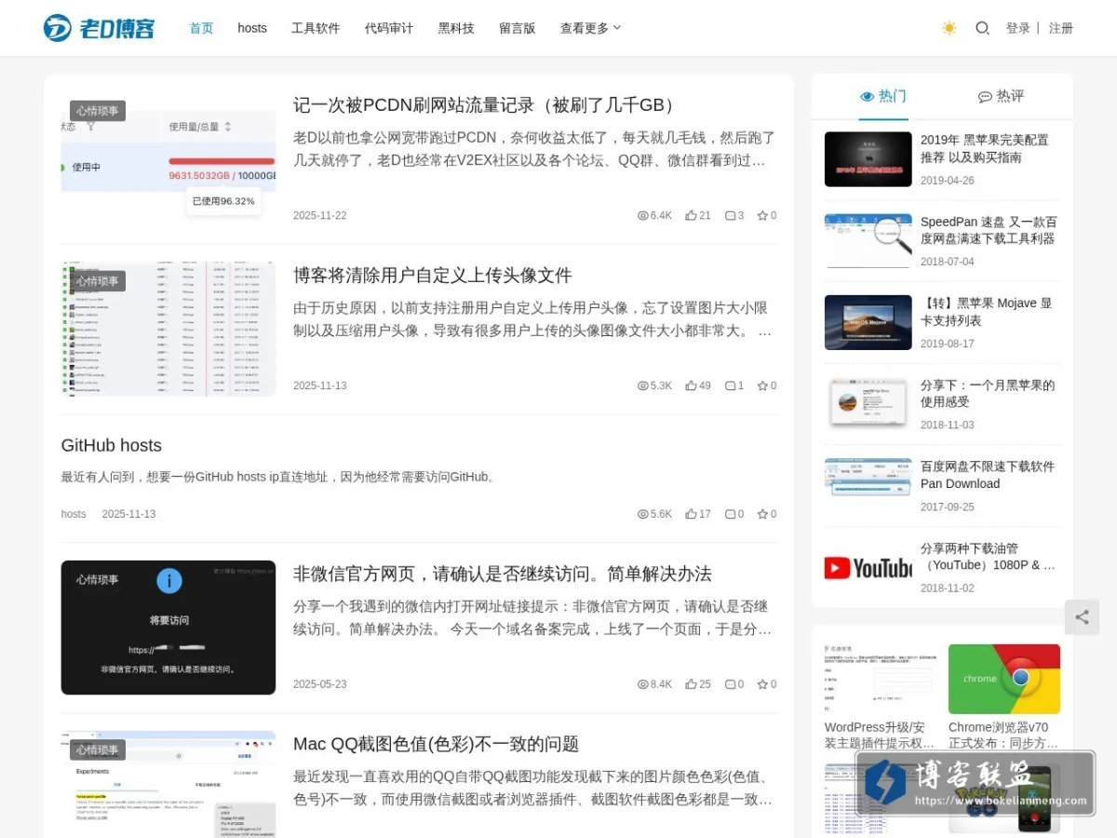The width and height of the screenshot is (1117, 838).
Task: Star the GitHub hosts post
Action: pos(762,514)
